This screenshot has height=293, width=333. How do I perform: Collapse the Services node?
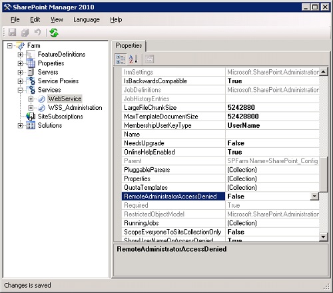(20, 90)
